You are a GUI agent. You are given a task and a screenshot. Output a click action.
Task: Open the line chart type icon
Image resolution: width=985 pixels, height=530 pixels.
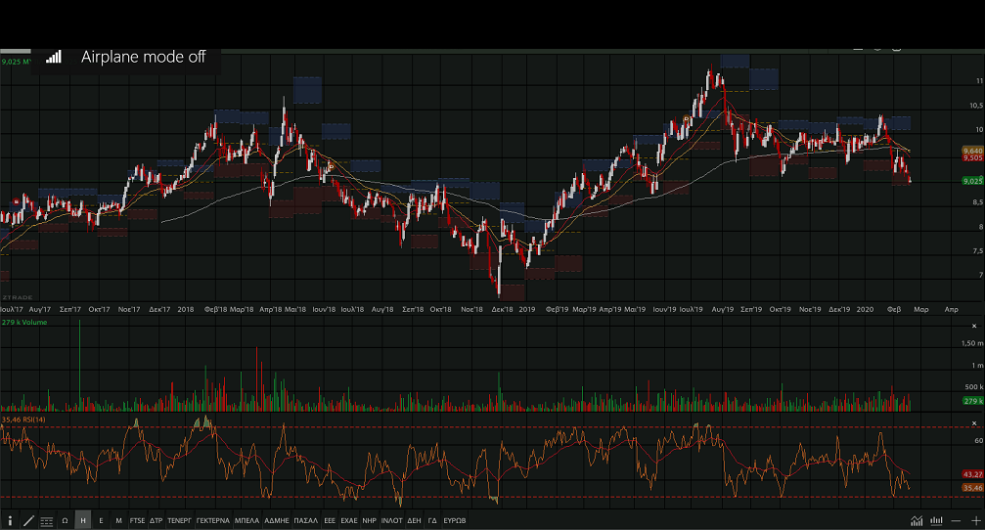point(916,520)
